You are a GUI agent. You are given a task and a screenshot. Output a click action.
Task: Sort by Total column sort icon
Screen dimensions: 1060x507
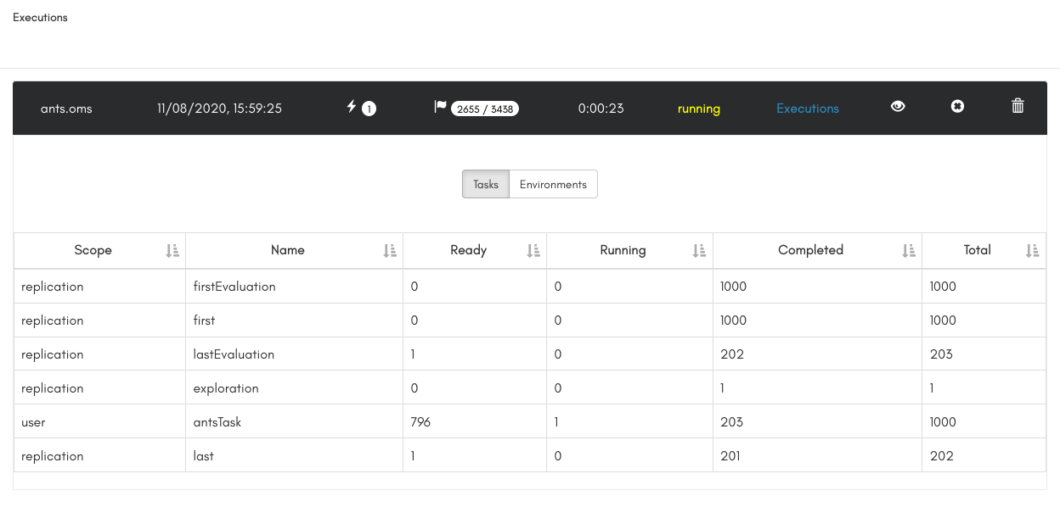[x=1032, y=251]
